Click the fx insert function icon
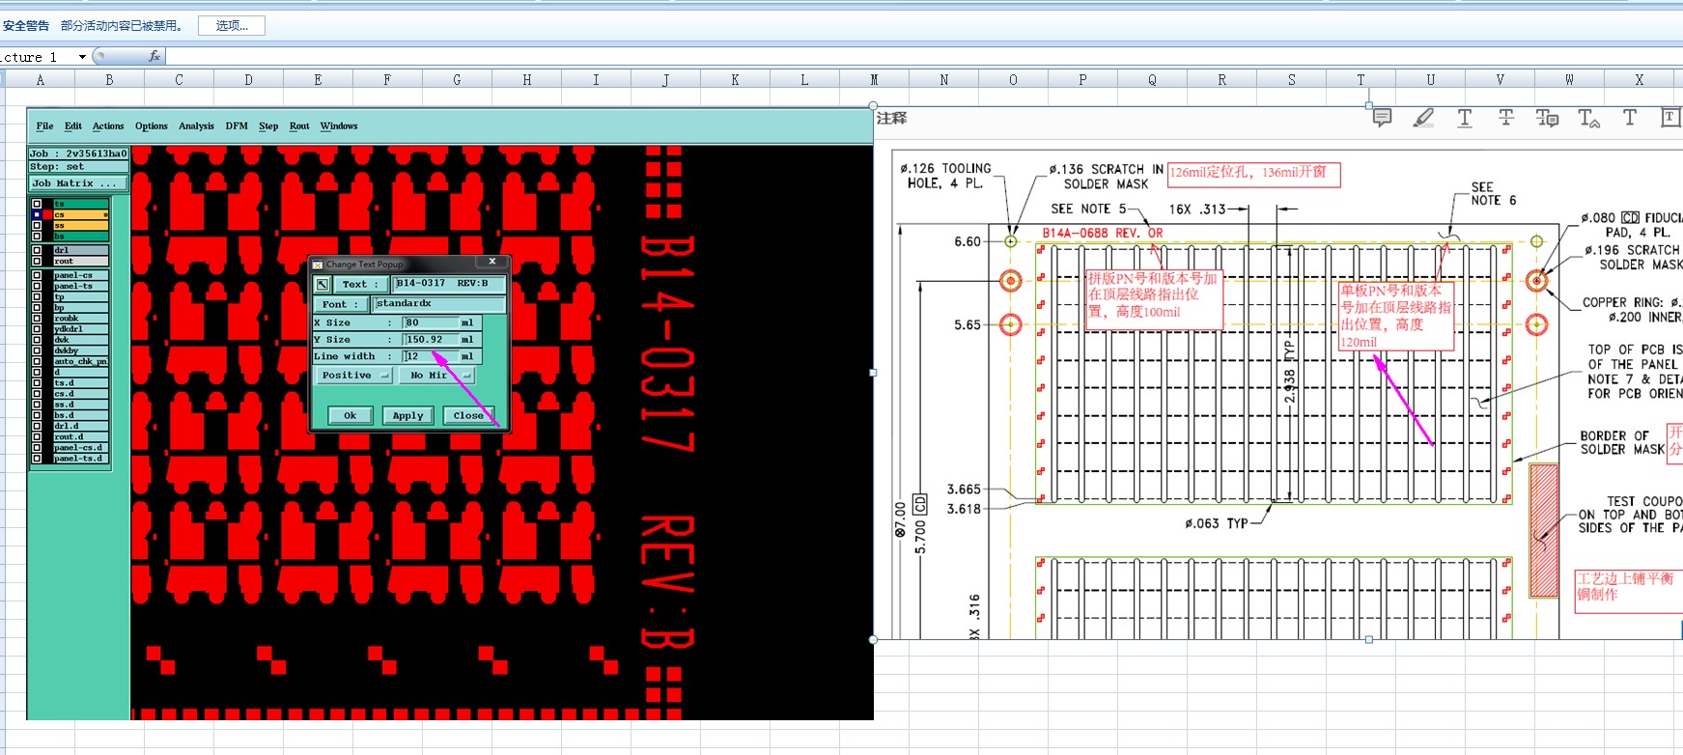 coord(154,56)
